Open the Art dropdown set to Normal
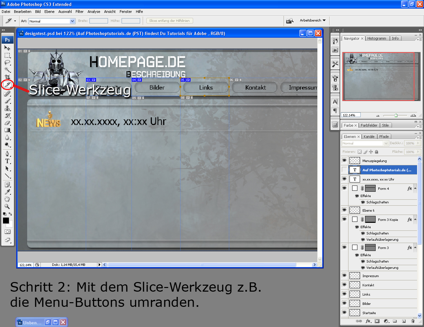This screenshot has height=327, width=424. [52, 21]
